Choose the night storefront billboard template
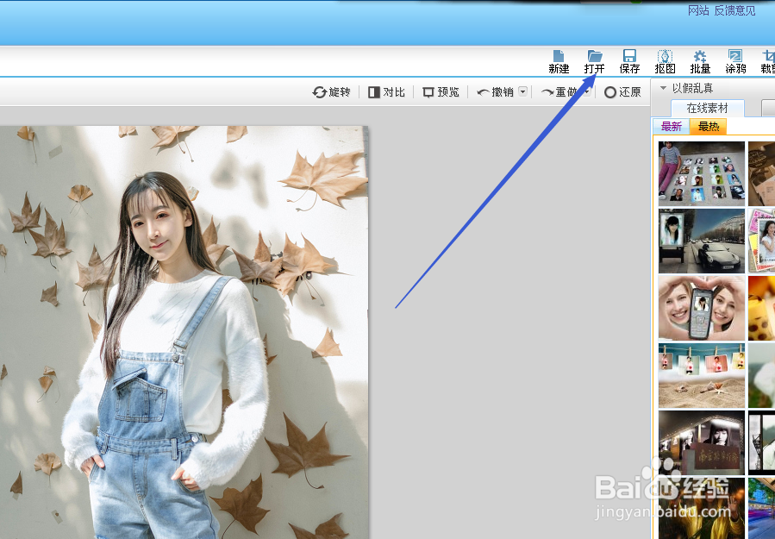The image size is (775, 539). click(702, 442)
